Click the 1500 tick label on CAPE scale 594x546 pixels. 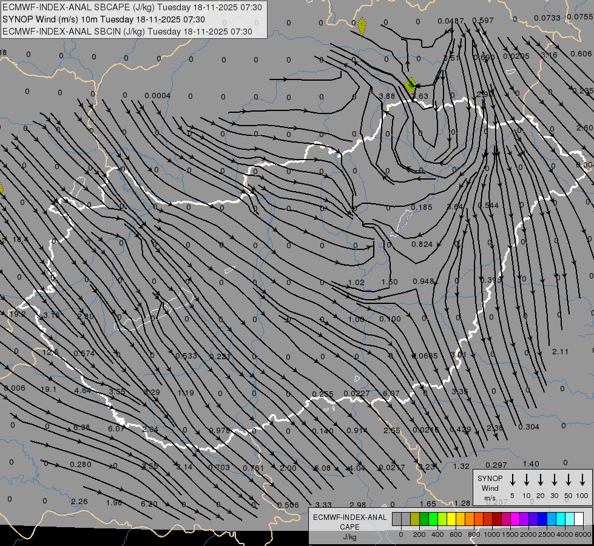pyautogui.click(x=510, y=534)
